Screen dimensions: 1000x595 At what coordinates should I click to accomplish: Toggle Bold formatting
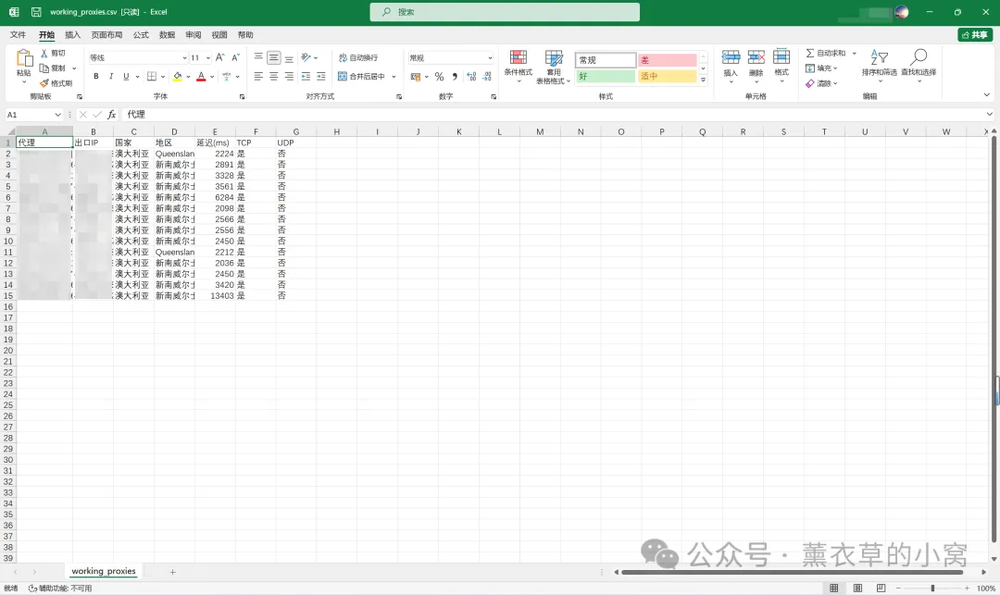96,77
